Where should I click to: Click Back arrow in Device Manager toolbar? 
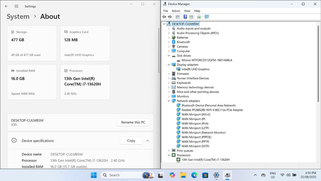(164, 17)
